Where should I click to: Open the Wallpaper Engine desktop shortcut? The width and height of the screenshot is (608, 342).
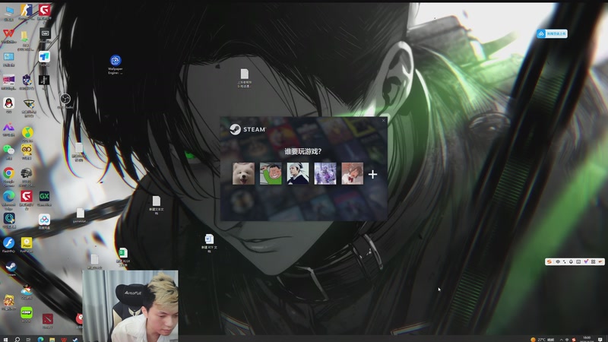116,64
